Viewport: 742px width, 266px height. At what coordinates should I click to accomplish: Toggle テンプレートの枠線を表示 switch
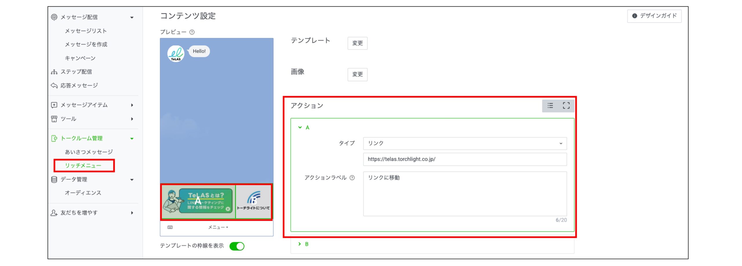(237, 246)
